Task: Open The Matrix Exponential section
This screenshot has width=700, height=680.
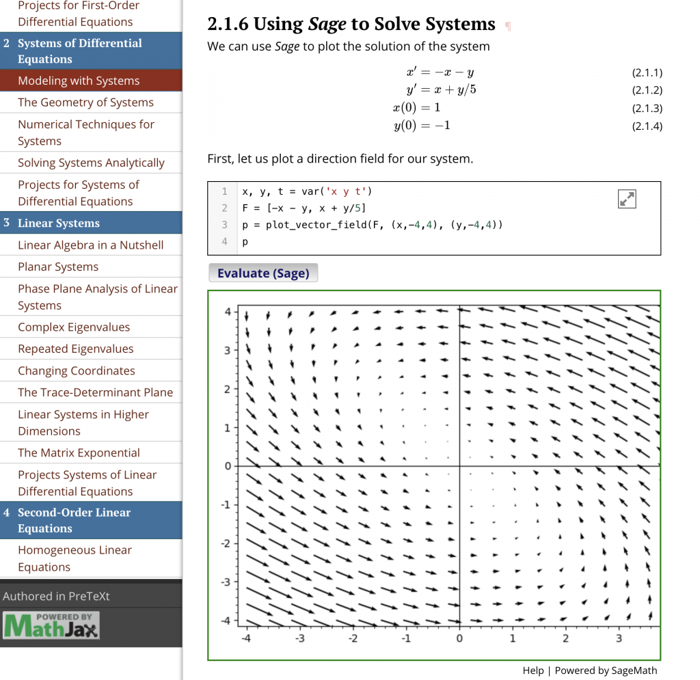Action: click(x=91, y=452)
